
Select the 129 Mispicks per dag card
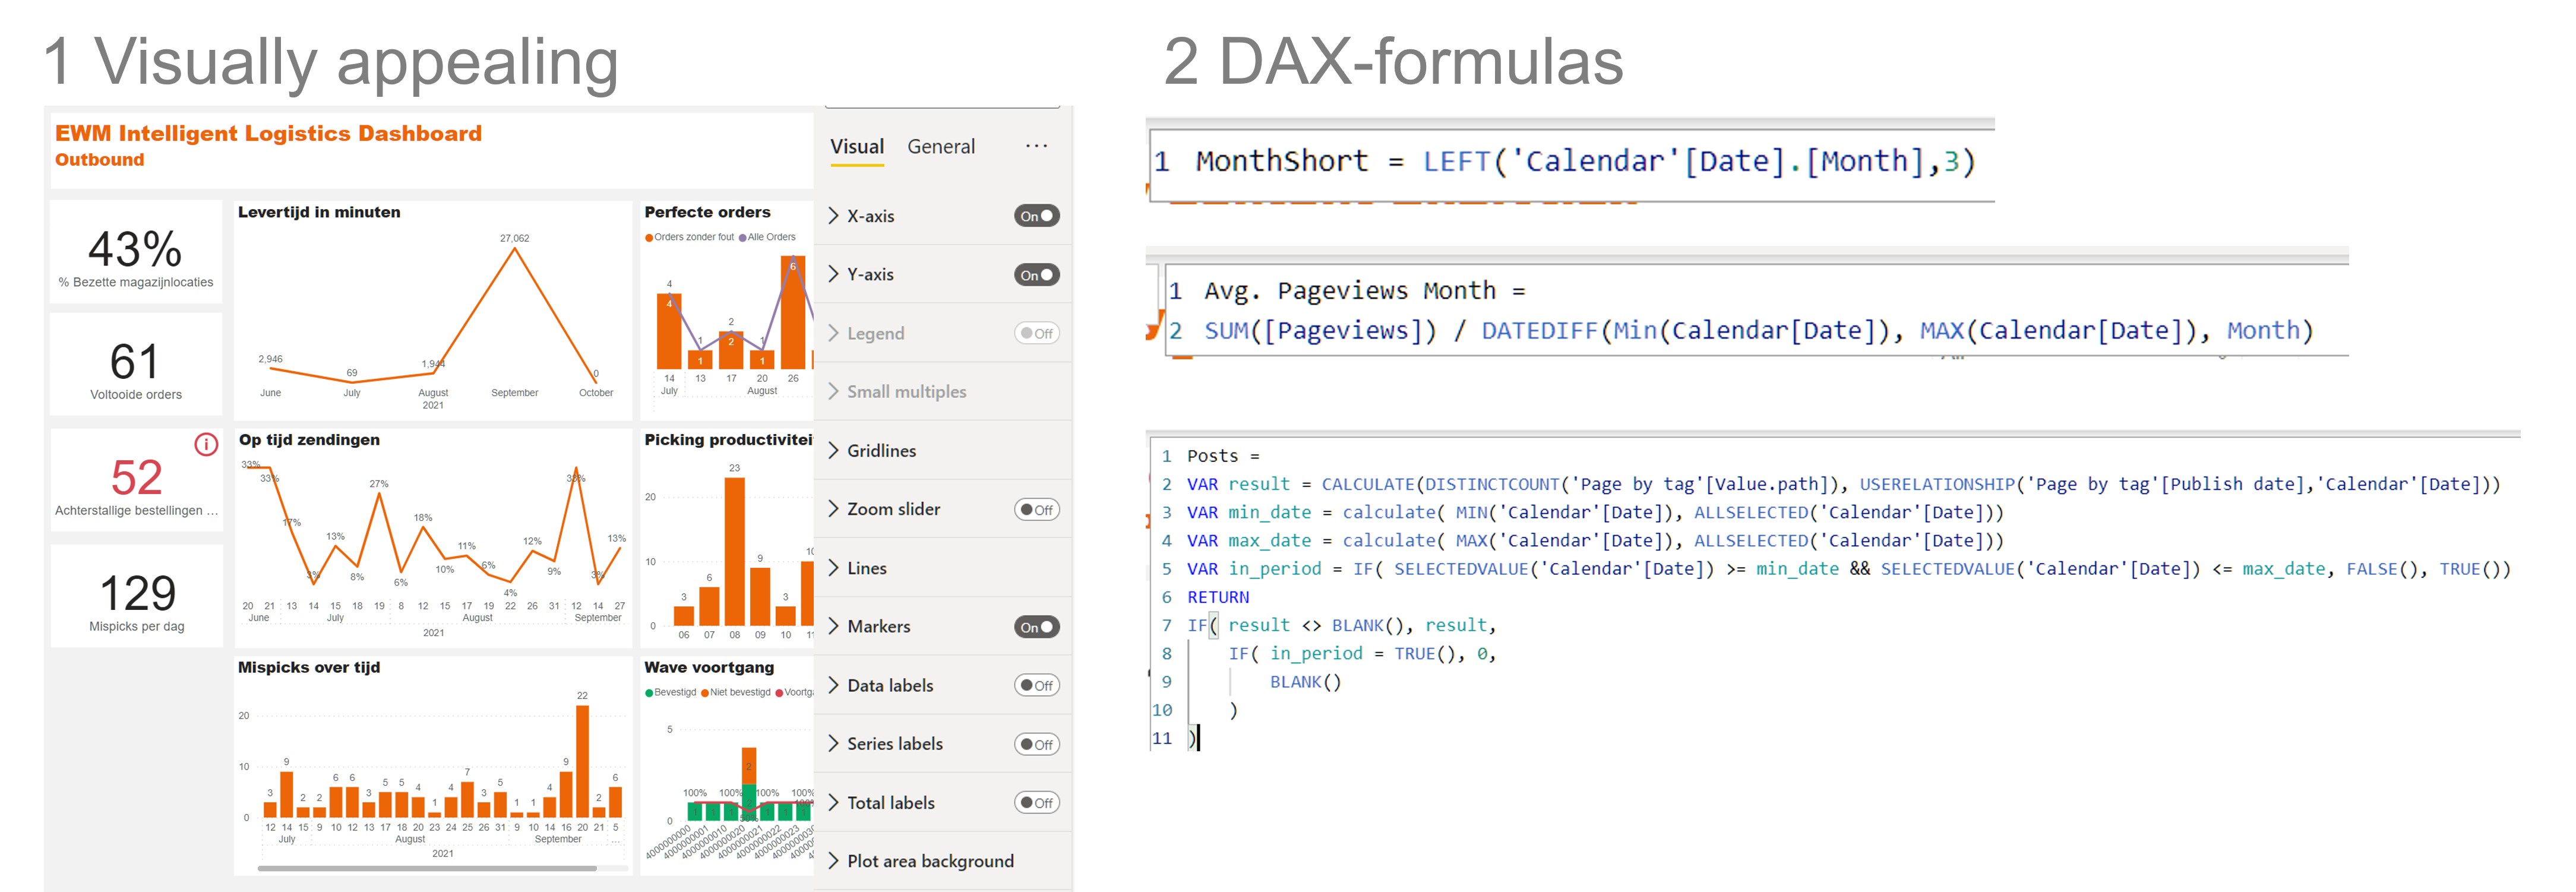(x=136, y=596)
